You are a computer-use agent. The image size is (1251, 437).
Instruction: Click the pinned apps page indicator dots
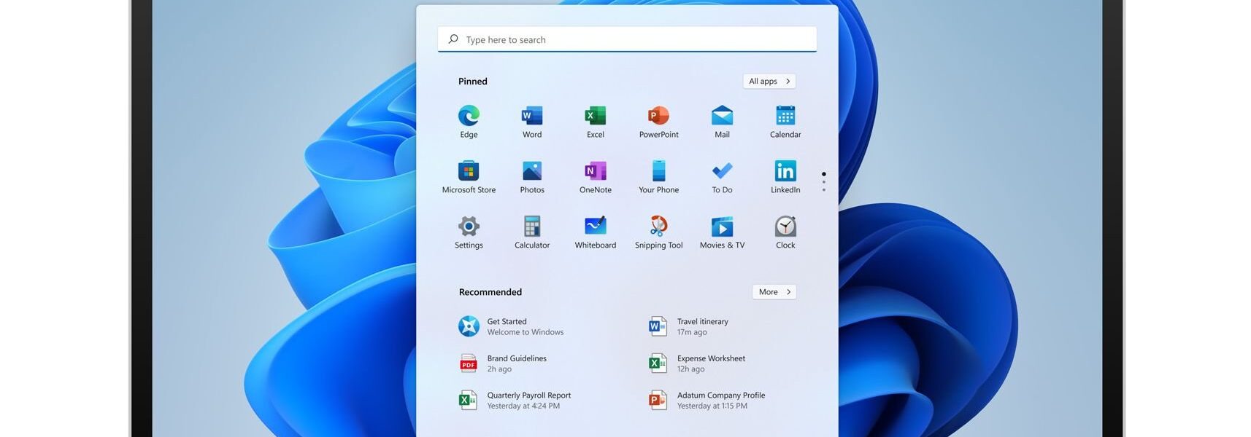tap(824, 182)
